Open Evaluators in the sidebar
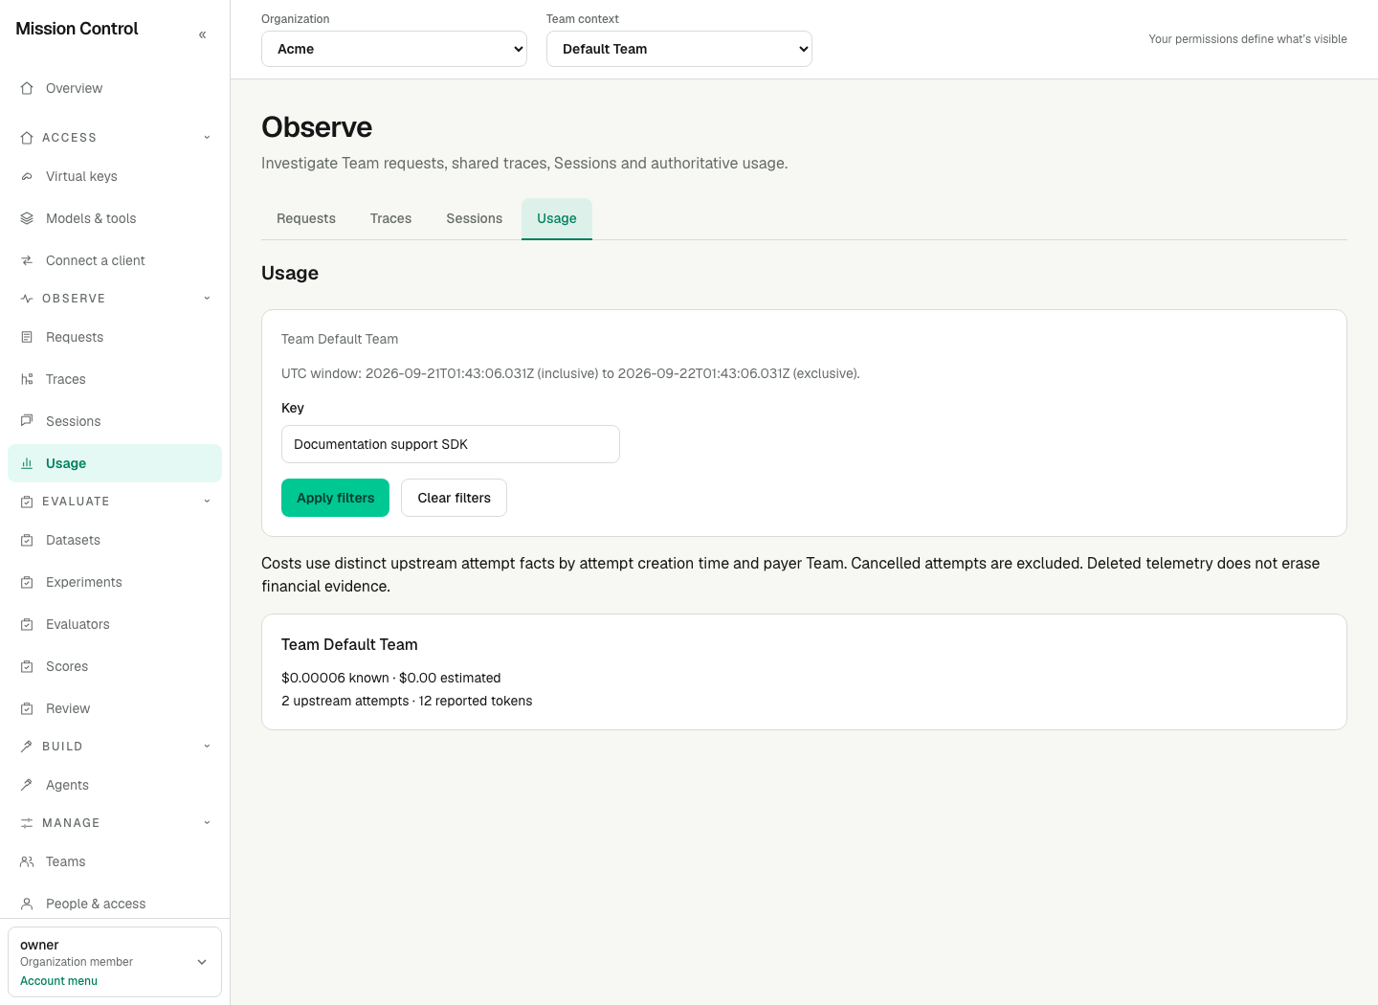 tap(115, 624)
